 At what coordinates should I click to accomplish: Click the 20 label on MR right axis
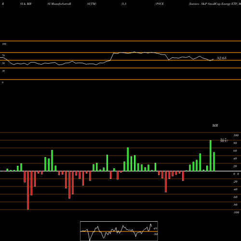click(x=235, y=166)
